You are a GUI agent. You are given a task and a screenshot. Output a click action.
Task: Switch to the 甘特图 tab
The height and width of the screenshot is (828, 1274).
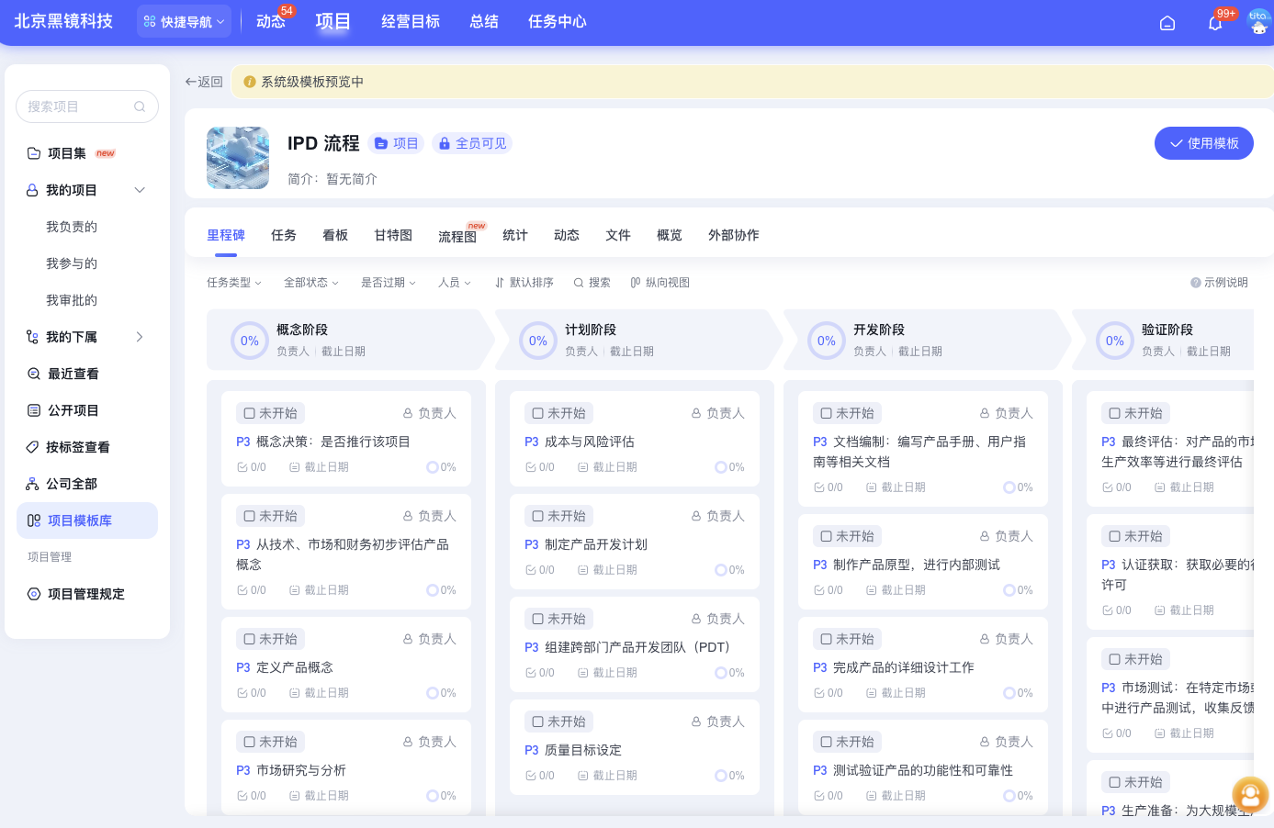[x=393, y=235]
